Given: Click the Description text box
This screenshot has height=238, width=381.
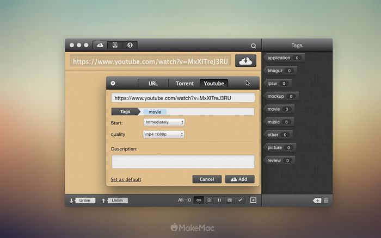Looking at the screenshot, I should [x=183, y=161].
